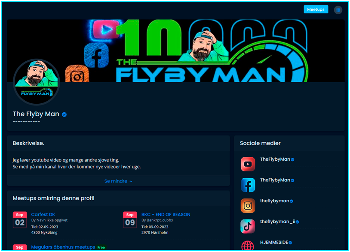Collapse description with Se mindre
This screenshot has width=350, height=252.
point(118,181)
